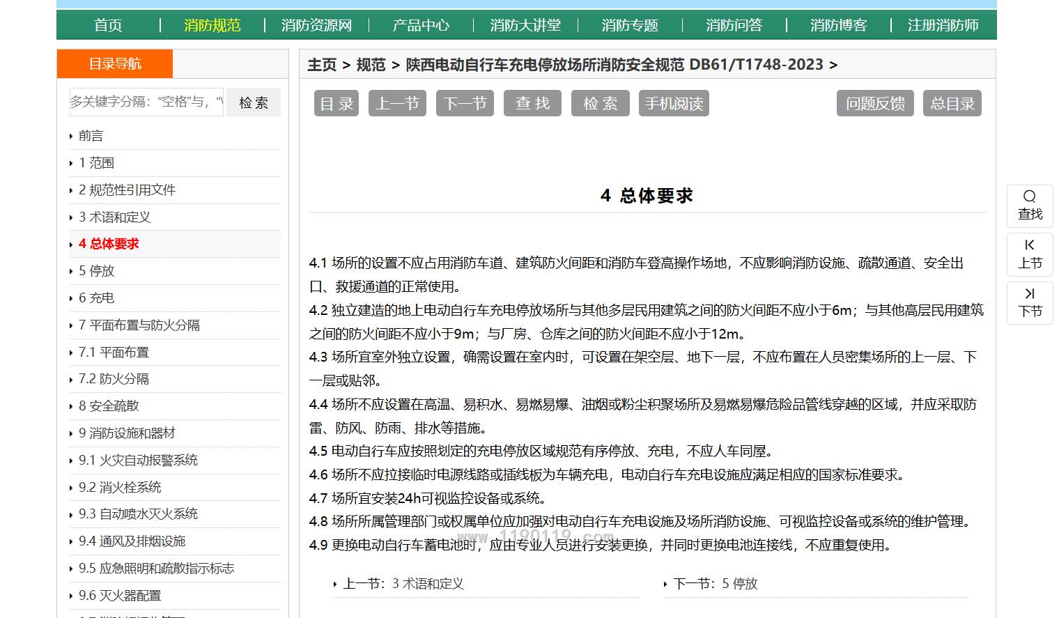The image size is (1059, 618).
Task: Open the 总目录 master index
Action: 952,104
